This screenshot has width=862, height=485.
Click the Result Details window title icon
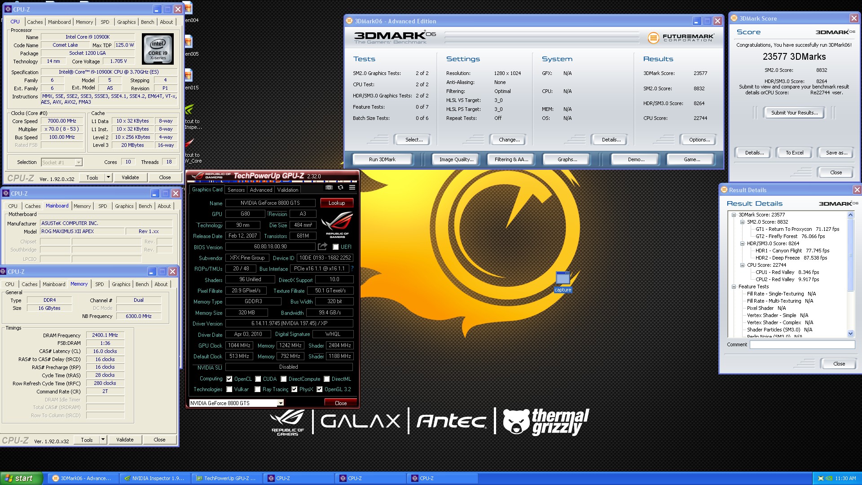pos(724,190)
